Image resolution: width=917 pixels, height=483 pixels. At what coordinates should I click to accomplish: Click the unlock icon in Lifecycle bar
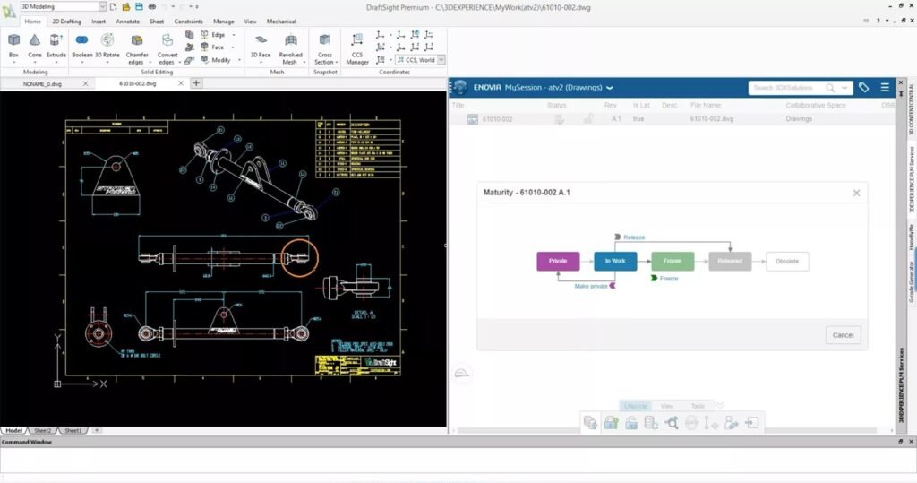[x=631, y=423]
